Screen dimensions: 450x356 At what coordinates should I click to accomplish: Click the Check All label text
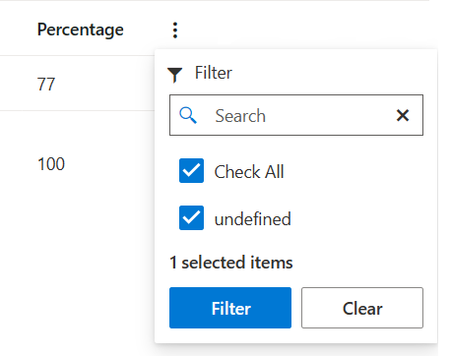click(249, 172)
